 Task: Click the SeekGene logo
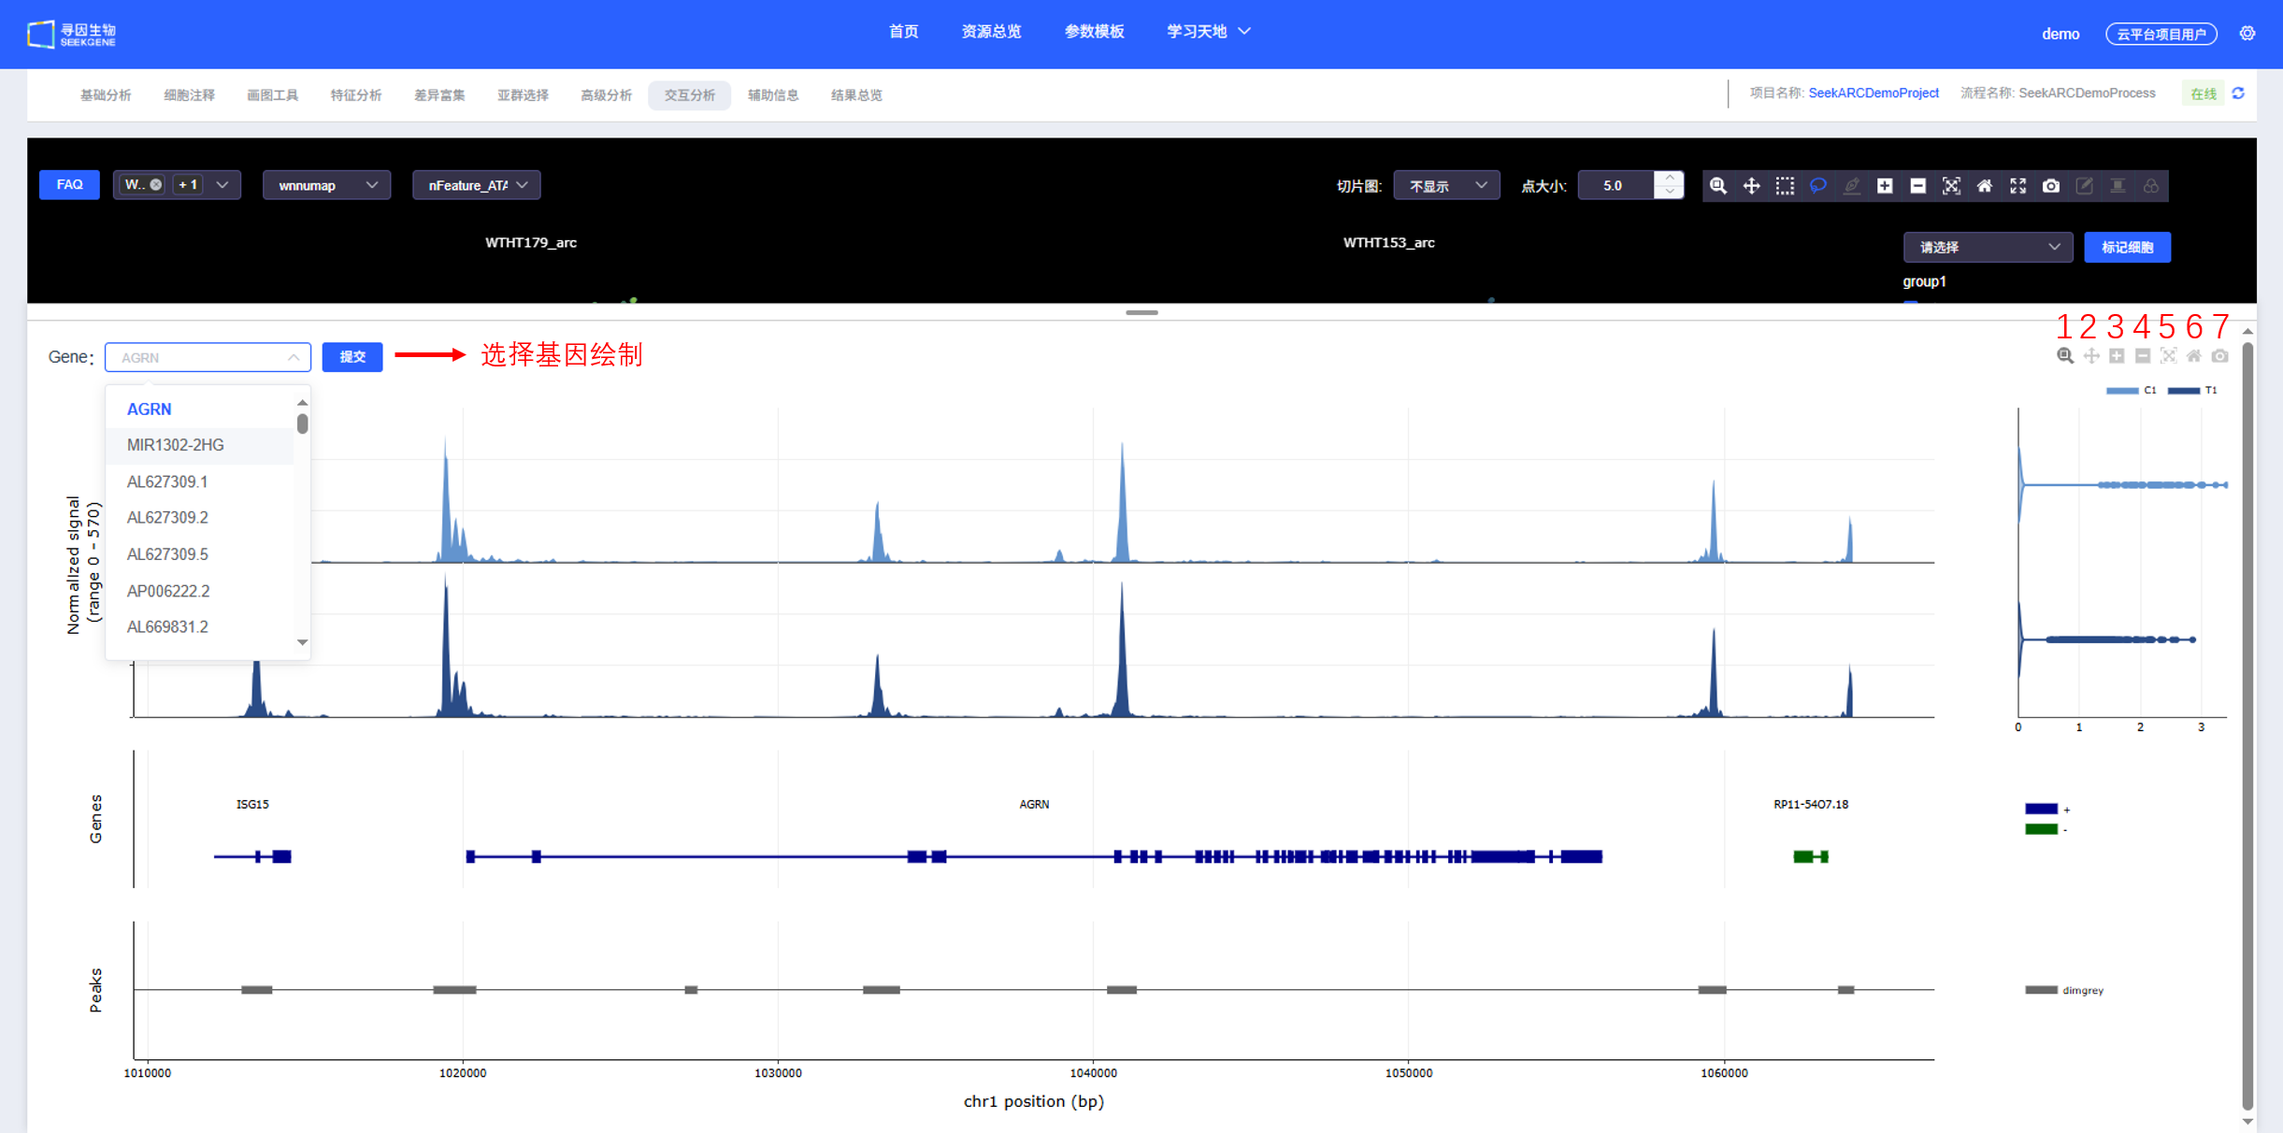click(x=72, y=34)
